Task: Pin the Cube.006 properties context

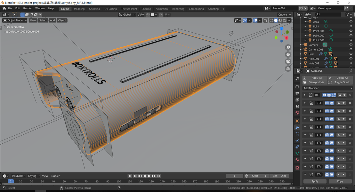Action: 351,71
